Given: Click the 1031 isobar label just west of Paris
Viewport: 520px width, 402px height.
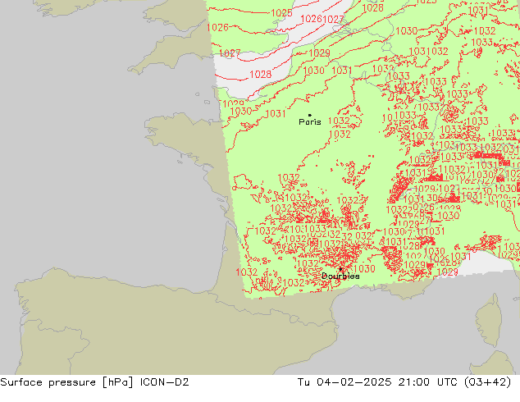Looking at the screenshot, I should pos(276,114).
